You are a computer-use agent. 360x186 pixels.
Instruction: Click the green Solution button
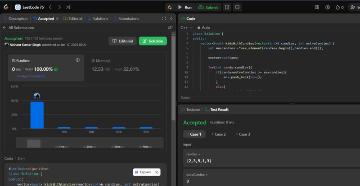tap(153, 41)
